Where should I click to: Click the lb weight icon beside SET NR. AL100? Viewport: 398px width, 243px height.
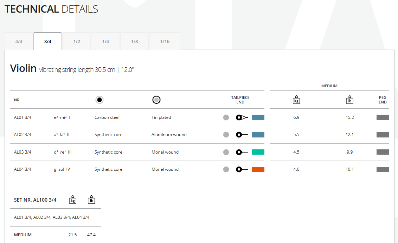pyautogui.click(x=91, y=200)
